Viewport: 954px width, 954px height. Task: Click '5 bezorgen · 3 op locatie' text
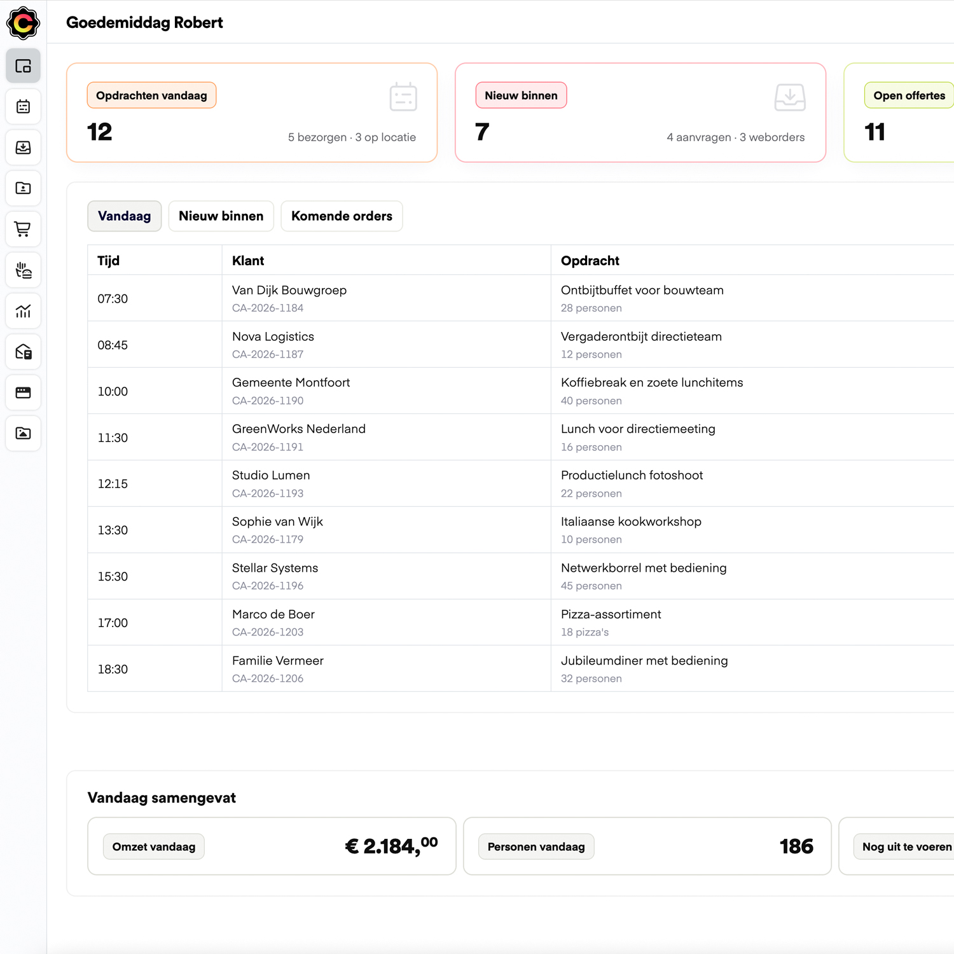point(352,137)
